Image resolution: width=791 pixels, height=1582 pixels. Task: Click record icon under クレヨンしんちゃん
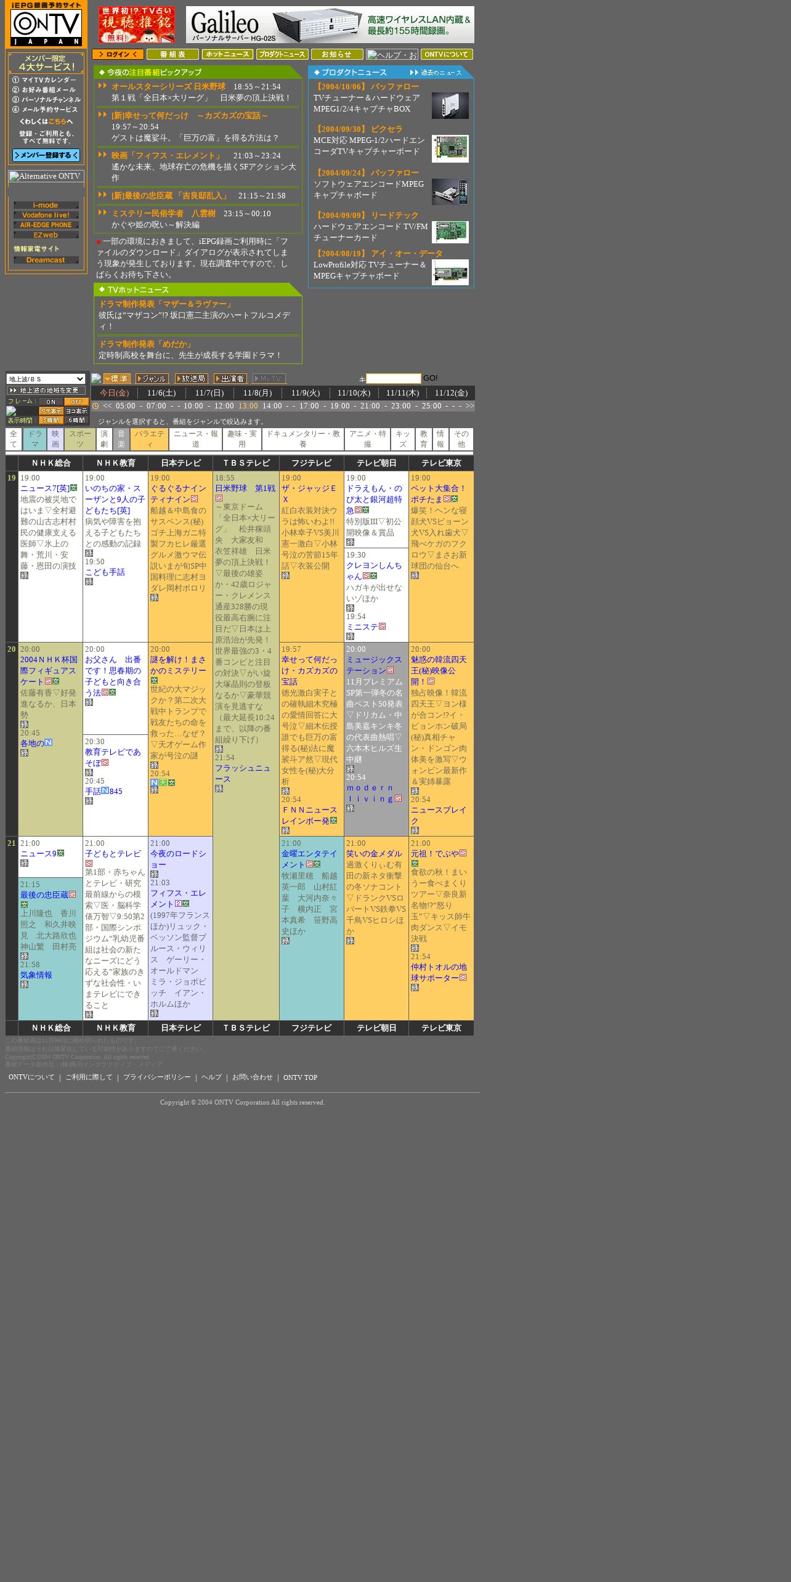click(350, 608)
